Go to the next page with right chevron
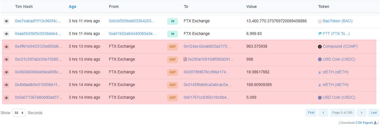Image resolution: width=382 pixels, height=128 pixels. tap(361, 112)
